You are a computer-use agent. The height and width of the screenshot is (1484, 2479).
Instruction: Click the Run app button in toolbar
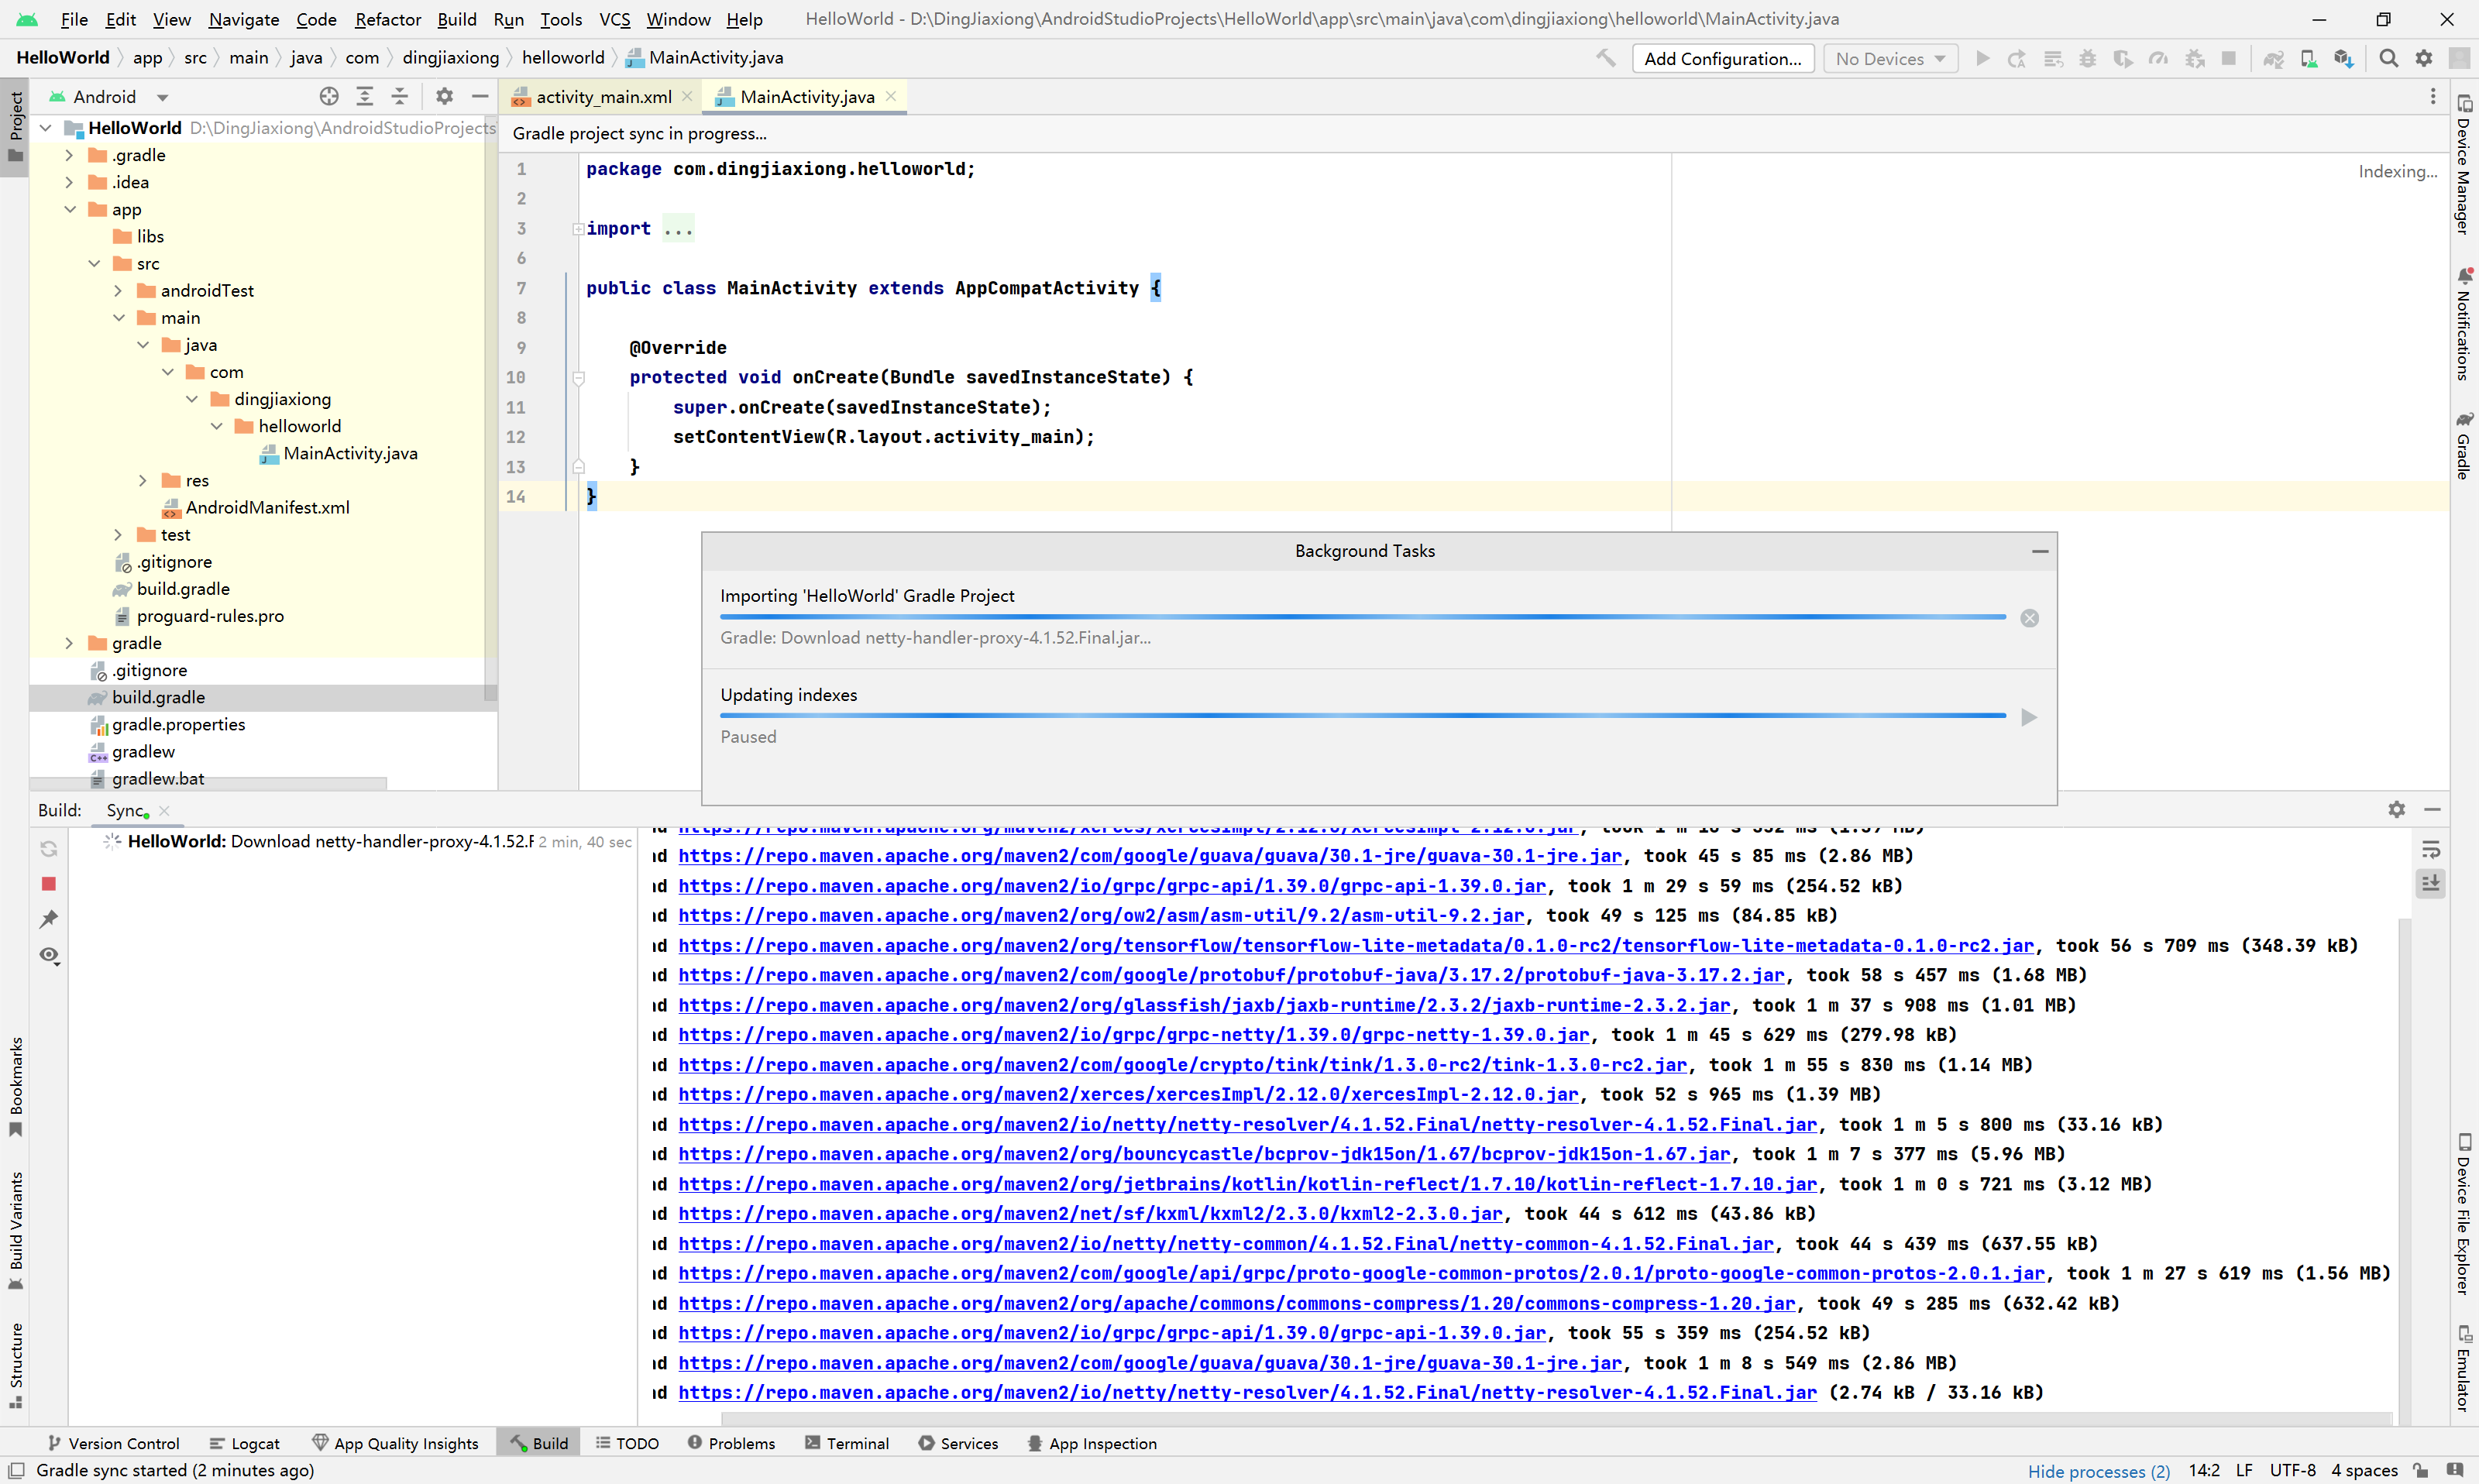[x=1982, y=58]
